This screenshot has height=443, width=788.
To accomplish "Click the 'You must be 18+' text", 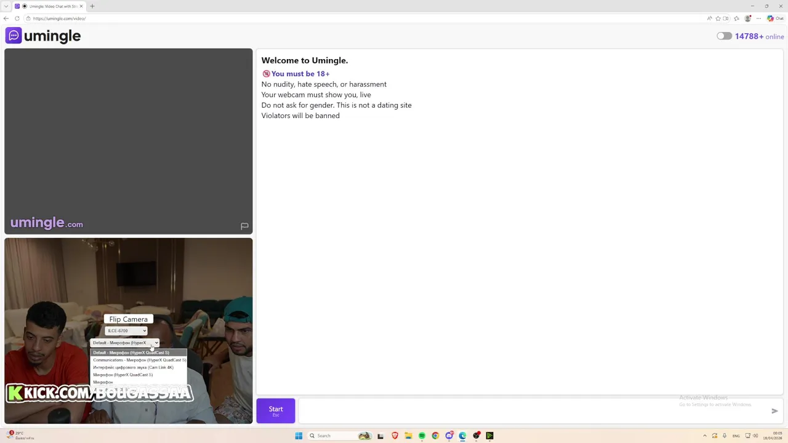I will 300,74.
